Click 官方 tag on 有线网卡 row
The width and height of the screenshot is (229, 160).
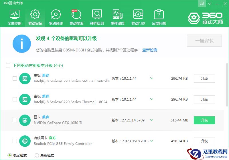[52, 138]
